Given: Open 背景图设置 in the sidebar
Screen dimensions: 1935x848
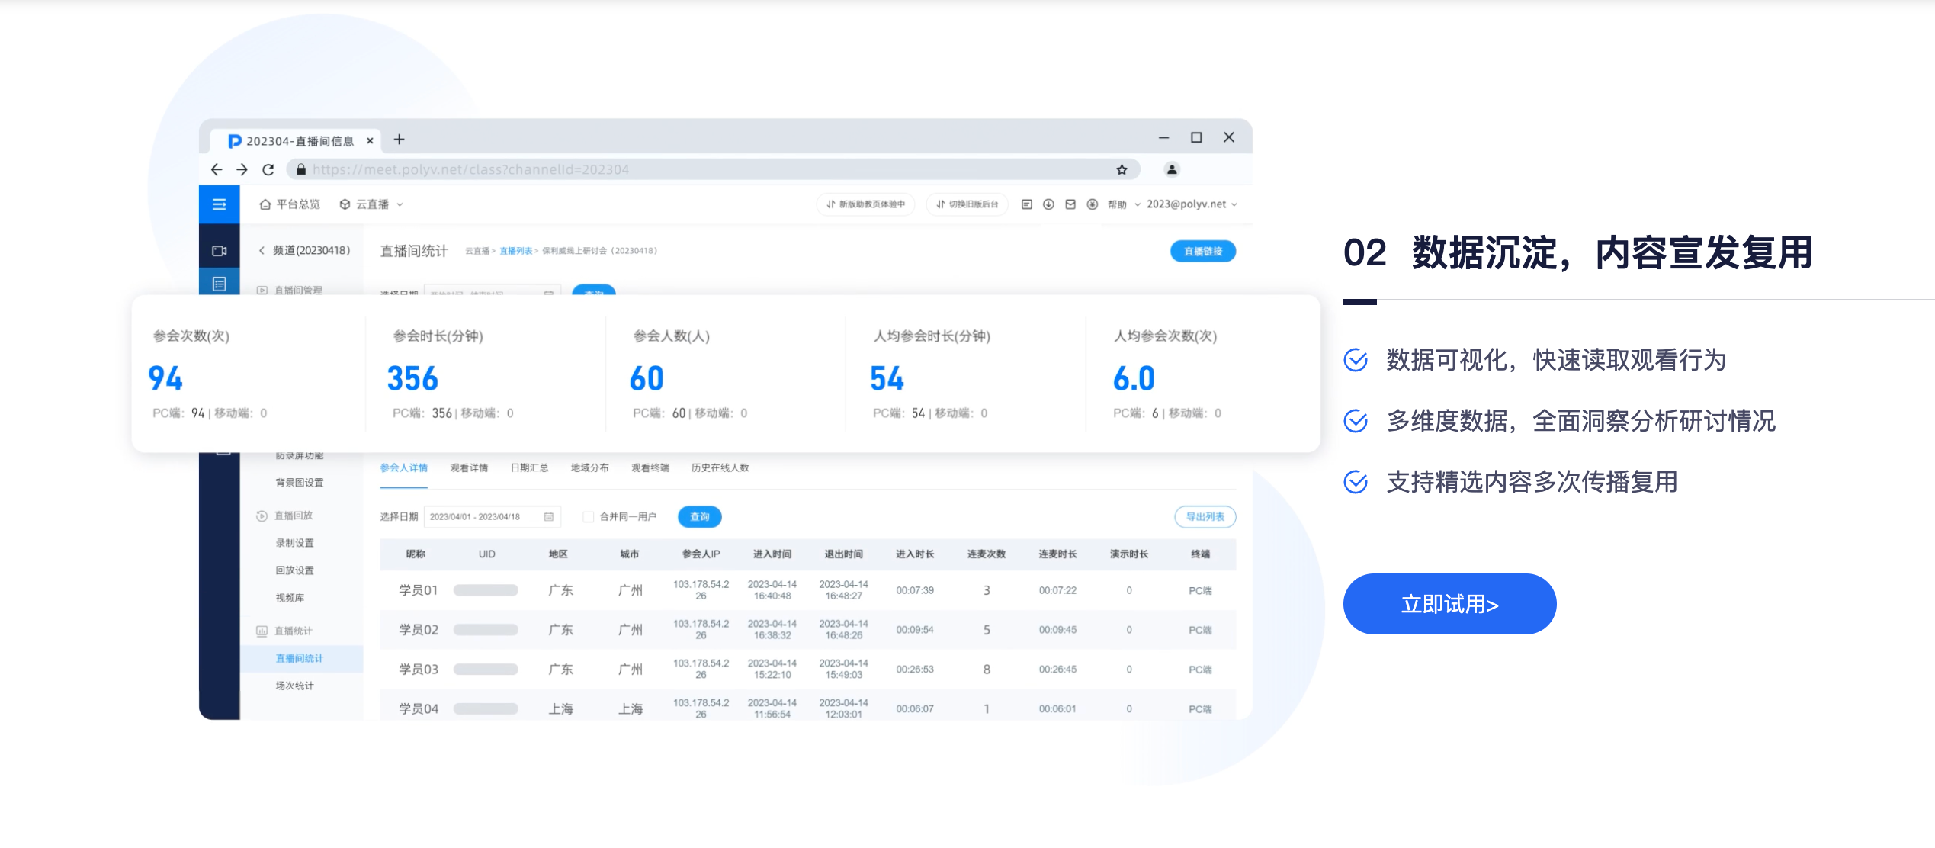Looking at the screenshot, I should click(x=300, y=483).
